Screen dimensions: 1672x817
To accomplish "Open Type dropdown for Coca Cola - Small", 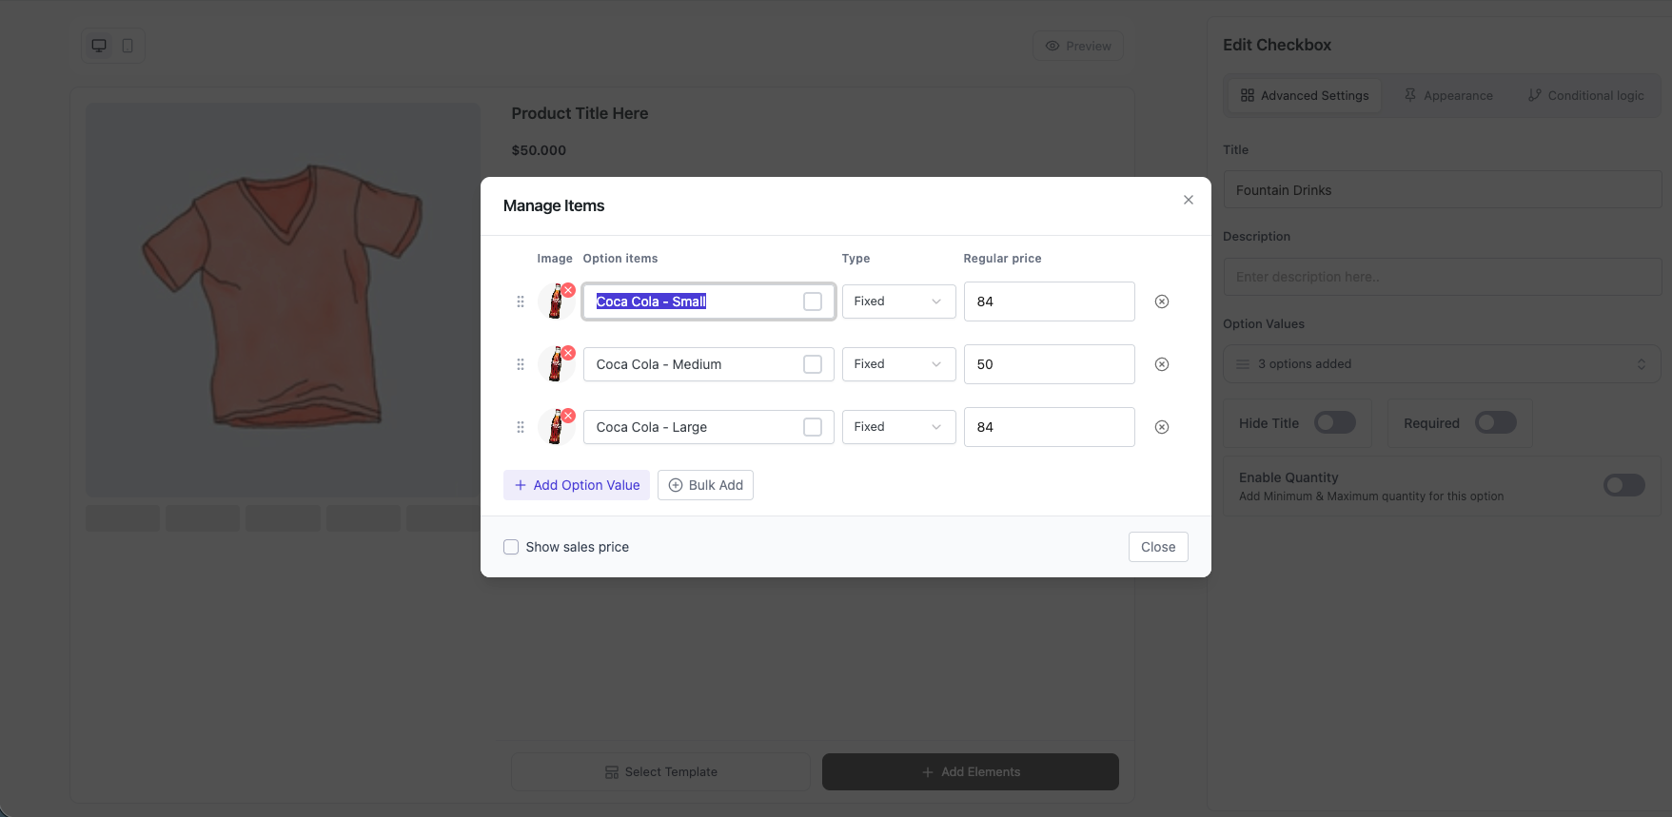I will (x=898, y=302).
